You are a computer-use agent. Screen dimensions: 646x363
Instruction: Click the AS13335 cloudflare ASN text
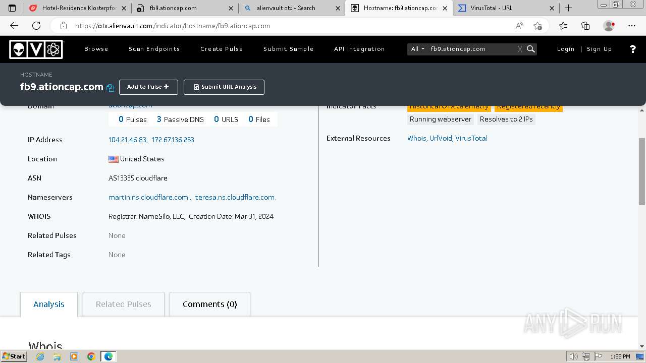[x=138, y=178]
